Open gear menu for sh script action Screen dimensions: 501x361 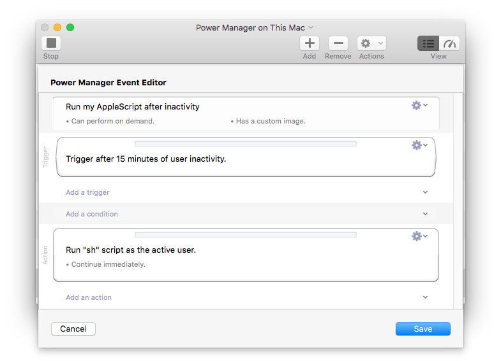click(x=419, y=236)
